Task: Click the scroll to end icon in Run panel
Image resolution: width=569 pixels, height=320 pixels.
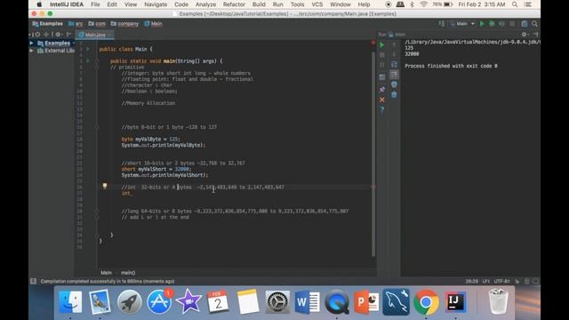Action: coord(394,75)
